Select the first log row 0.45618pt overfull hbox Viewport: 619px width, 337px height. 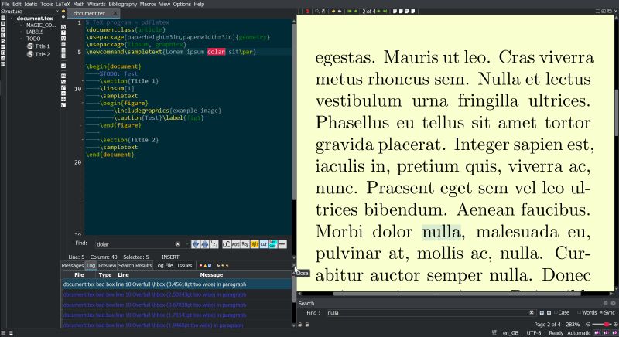click(x=177, y=284)
